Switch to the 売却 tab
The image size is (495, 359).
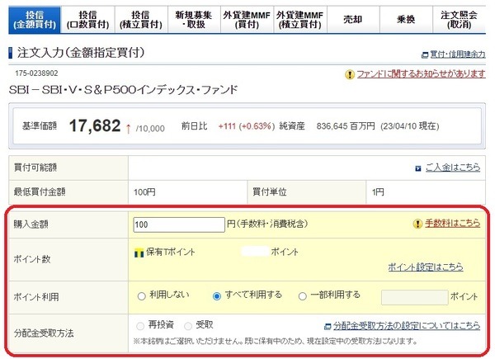click(353, 20)
